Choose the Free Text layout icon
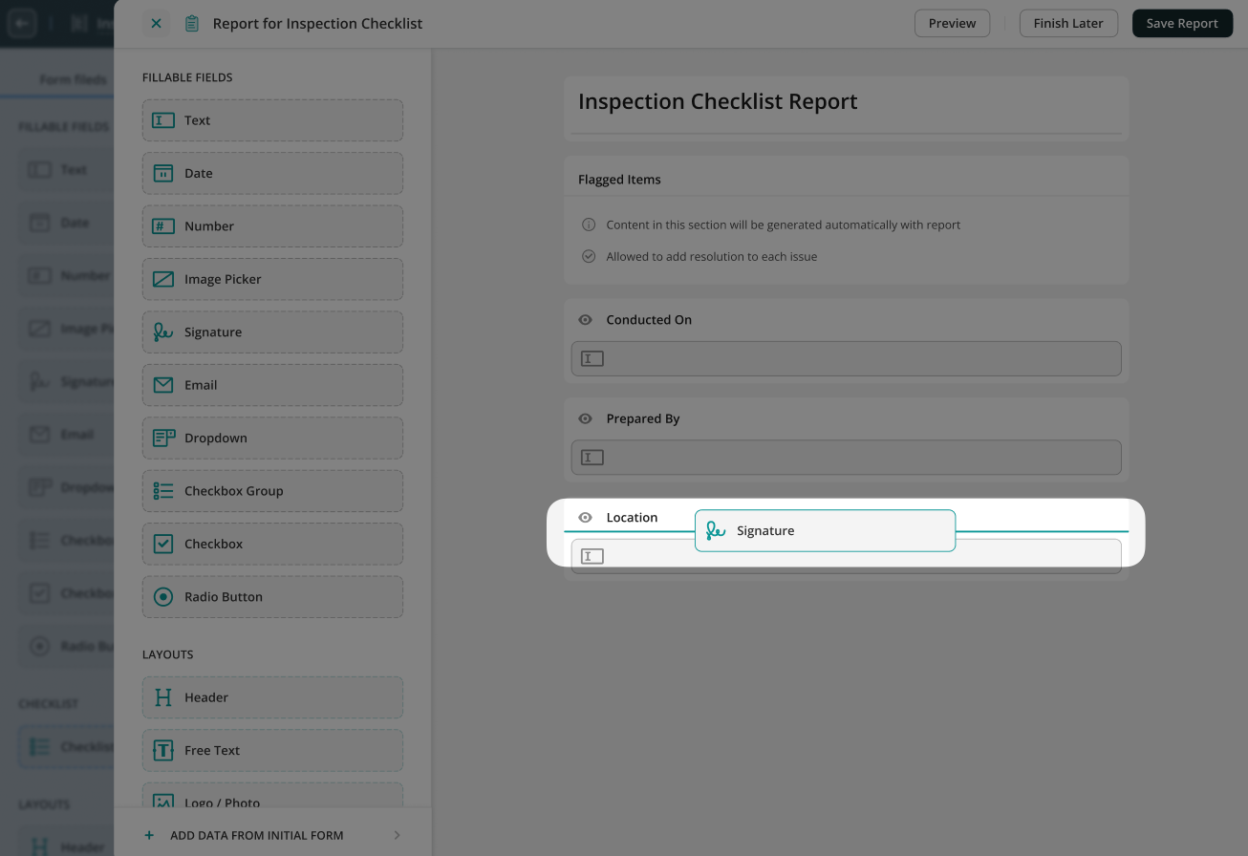Screen dimensions: 1248x856 (x=163, y=750)
